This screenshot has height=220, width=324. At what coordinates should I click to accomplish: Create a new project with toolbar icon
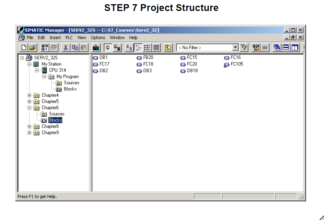[24, 47]
